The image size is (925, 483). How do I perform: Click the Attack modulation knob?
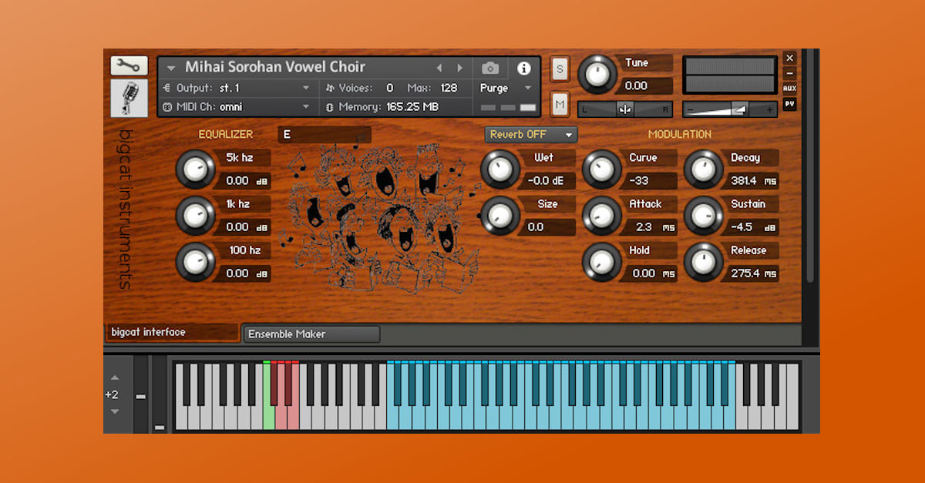[601, 216]
